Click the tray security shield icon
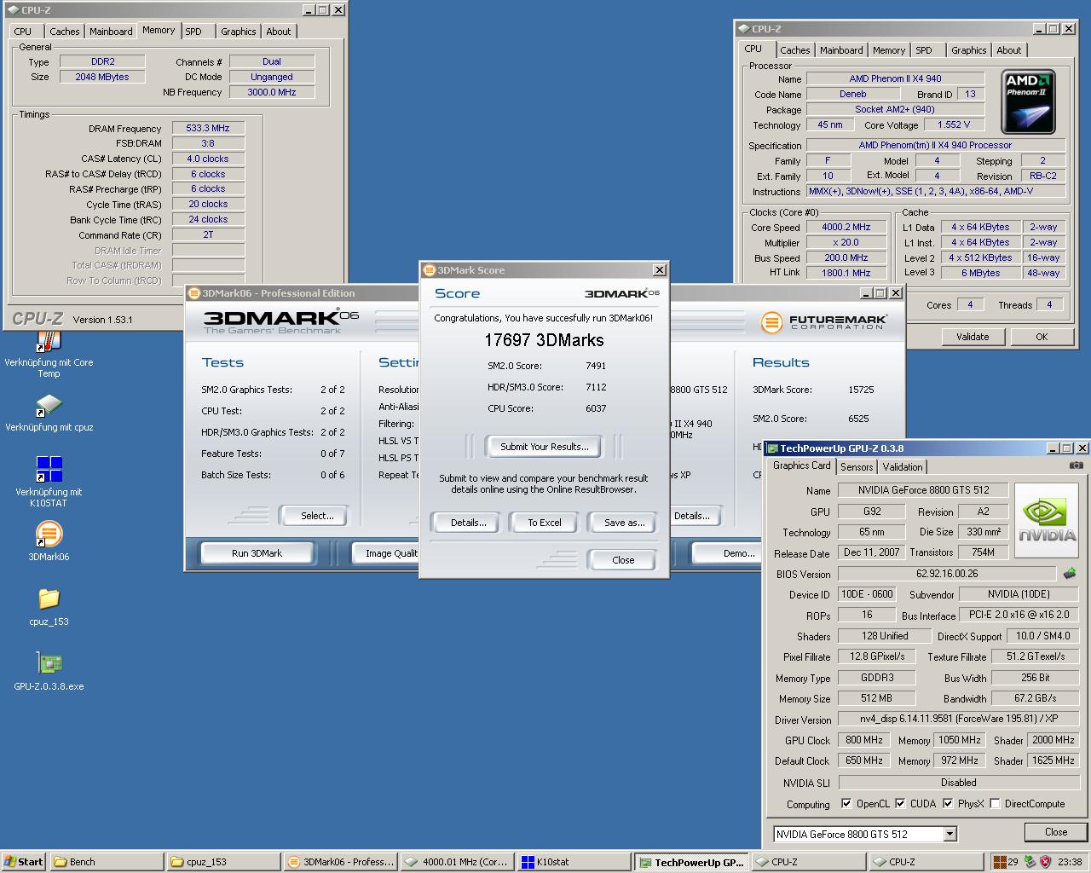 pyautogui.click(x=1045, y=862)
